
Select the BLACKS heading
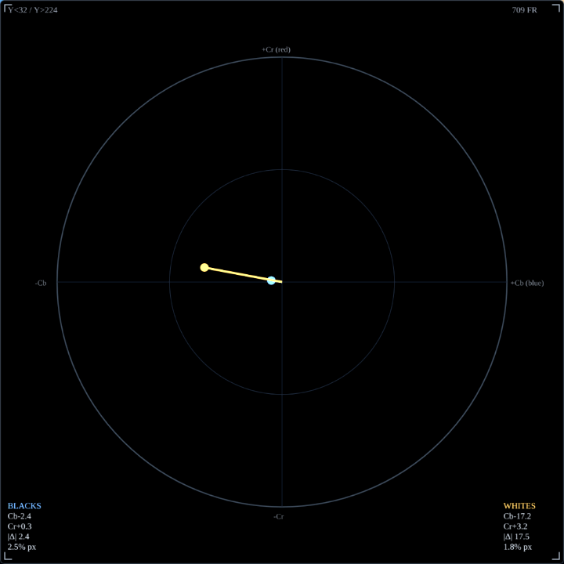(x=24, y=506)
